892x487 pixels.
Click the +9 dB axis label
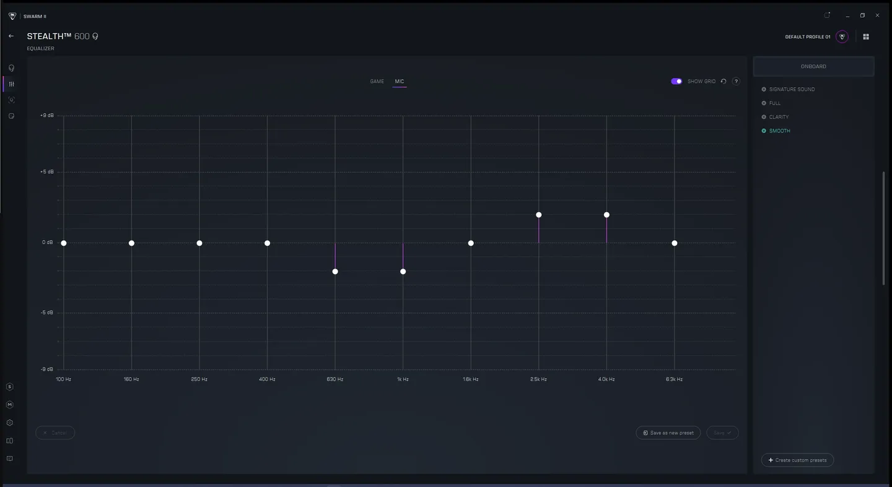click(x=47, y=115)
